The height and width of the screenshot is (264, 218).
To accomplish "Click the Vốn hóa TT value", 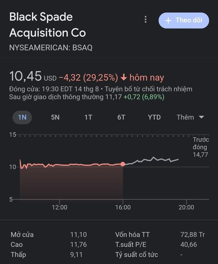I will [x=193, y=235].
